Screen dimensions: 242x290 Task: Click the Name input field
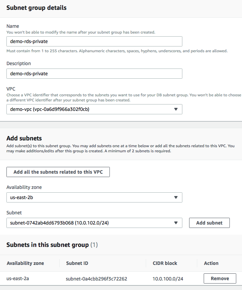click(94, 41)
